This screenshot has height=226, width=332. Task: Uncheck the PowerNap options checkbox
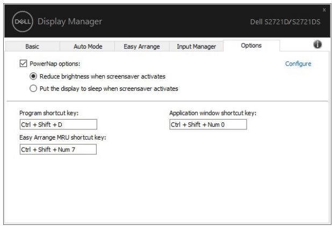pyautogui.click(x=23, y=63)
